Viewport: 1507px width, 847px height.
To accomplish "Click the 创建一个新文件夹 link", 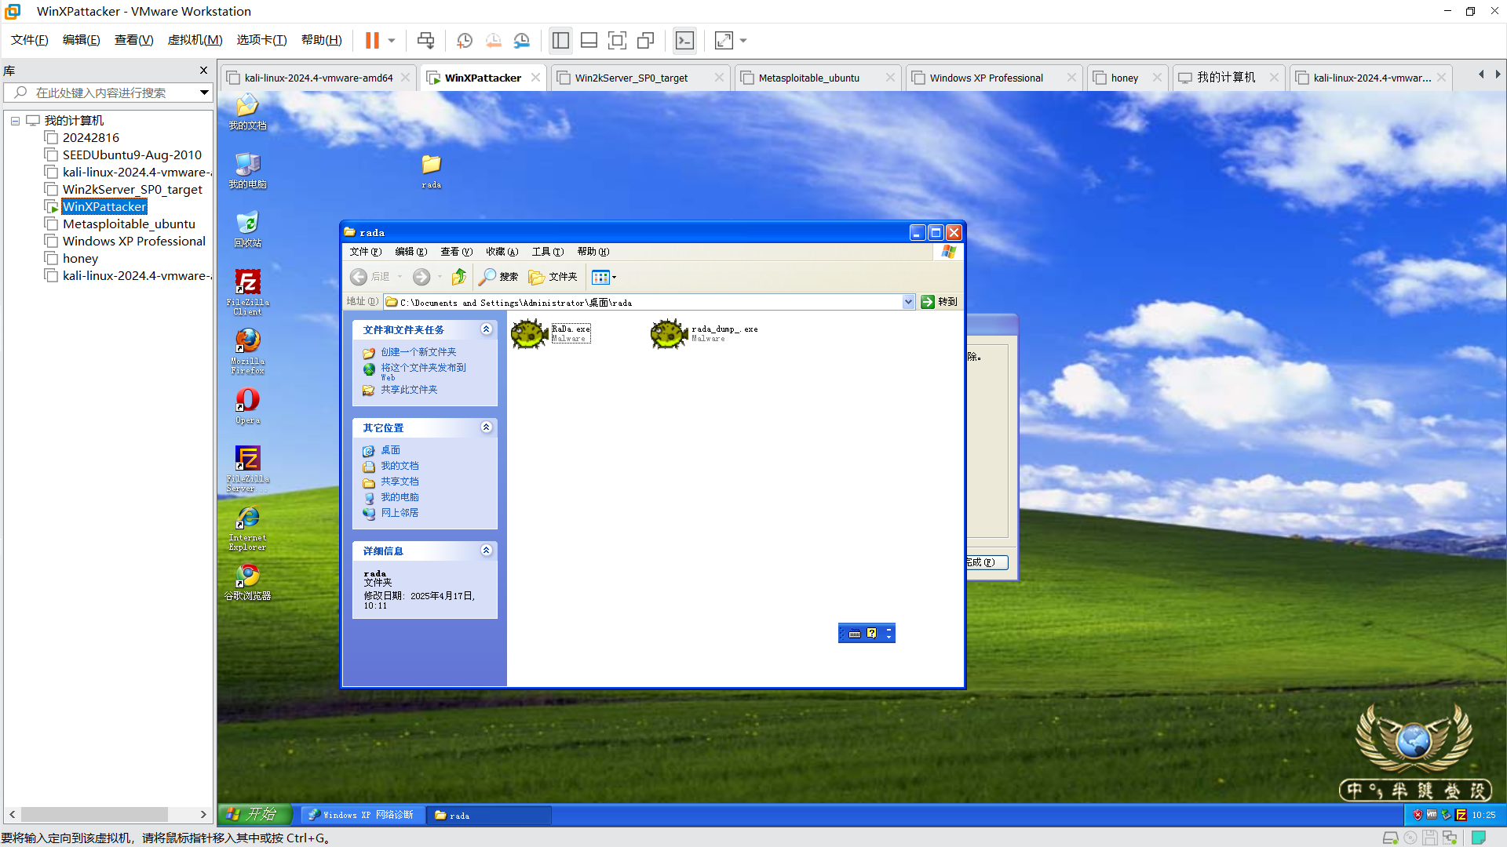I will pos(418,352).
